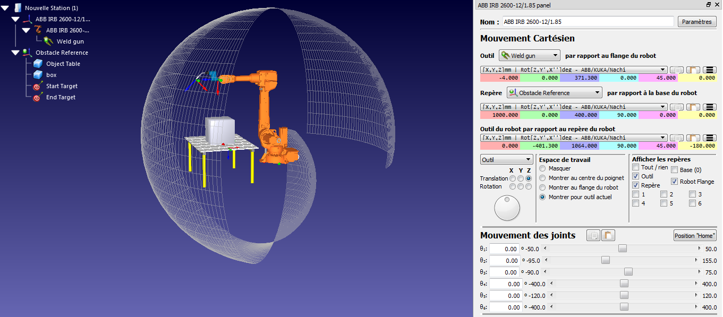Click the Object Table cube icon

coord(38,64)
